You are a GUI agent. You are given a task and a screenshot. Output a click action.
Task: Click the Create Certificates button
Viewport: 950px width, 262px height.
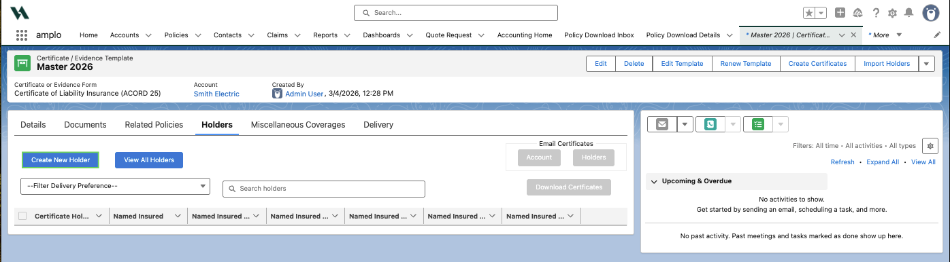(817, 64)
